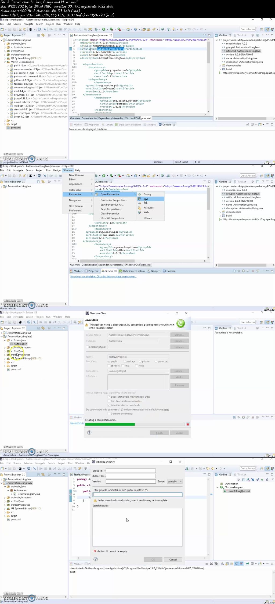Select New Window in the Window menu
The width and height of the screenshot is (275, 604).
pos(77,175)
